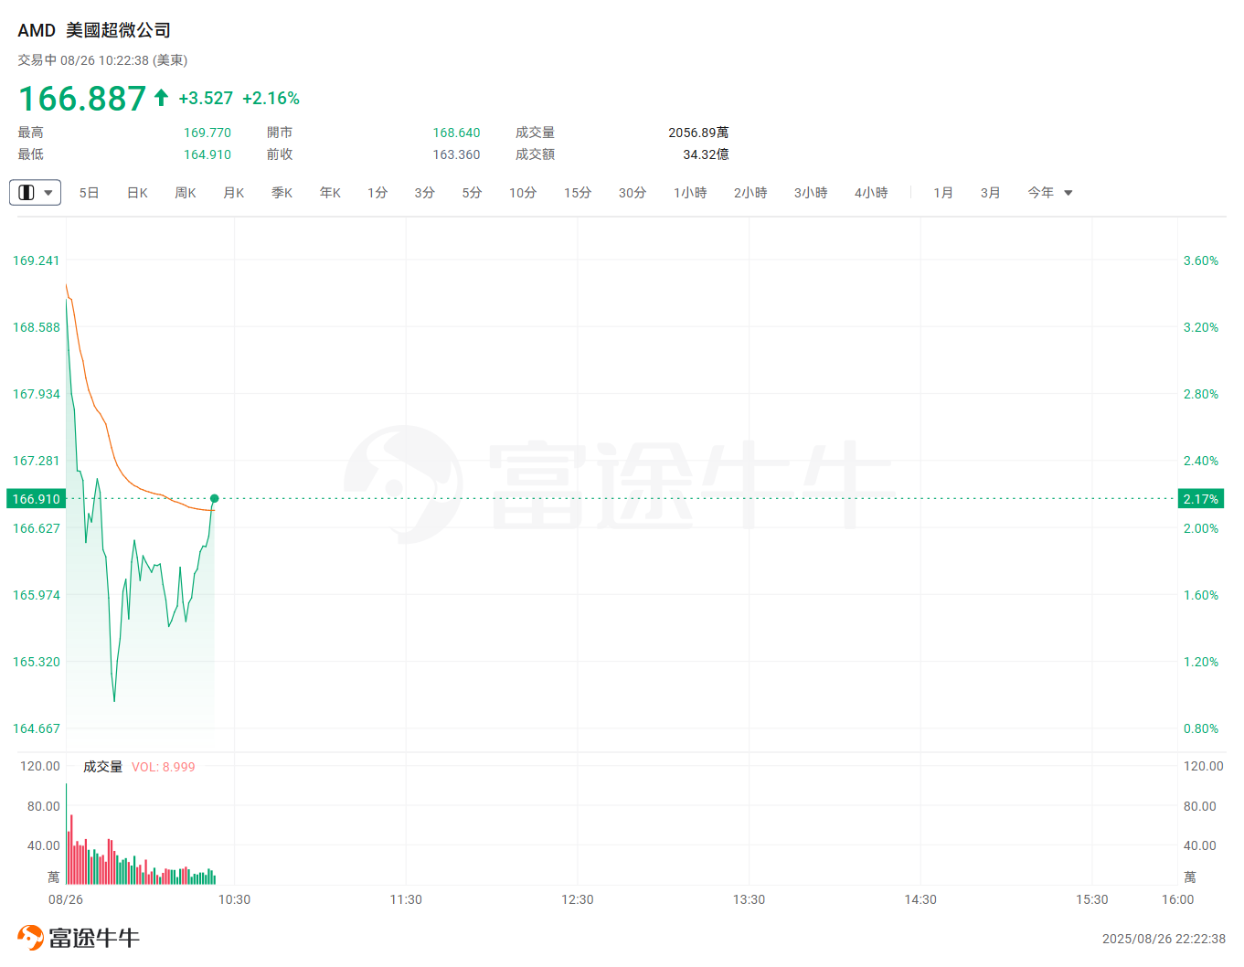
Task: Switch to the 4小時 interval
Action: pos(871,193)
